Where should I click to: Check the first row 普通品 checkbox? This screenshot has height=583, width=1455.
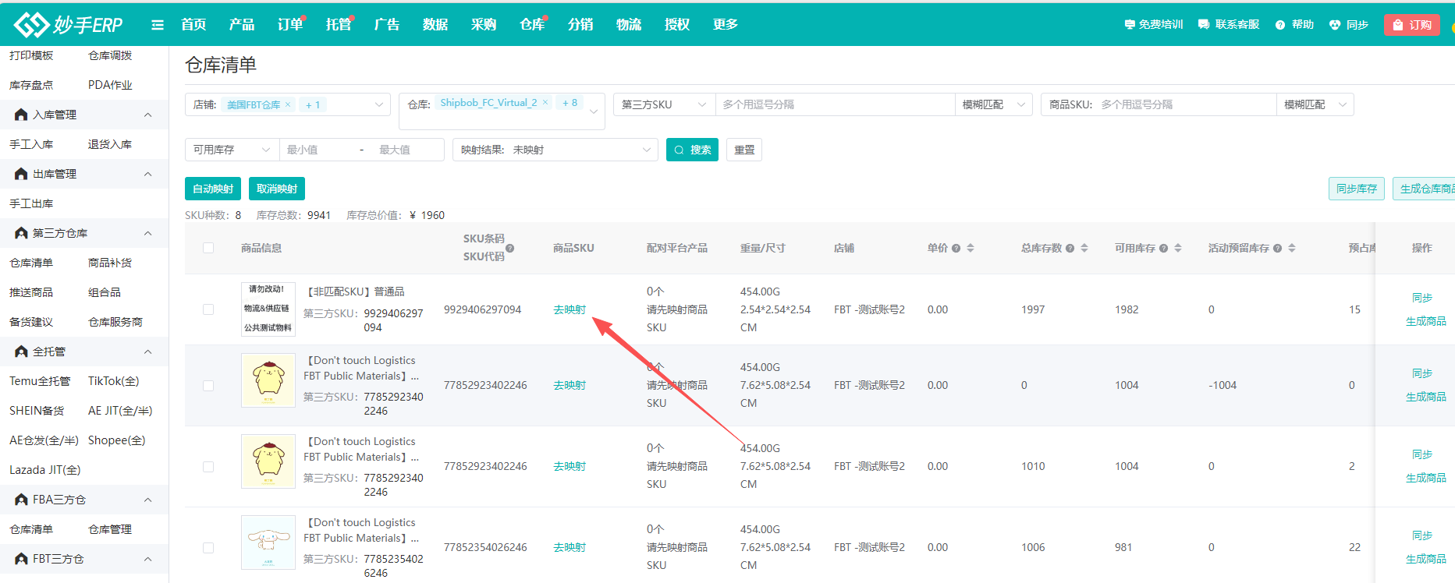tap(208, 309)
